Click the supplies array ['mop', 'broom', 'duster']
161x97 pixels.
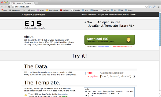[116, 76]
